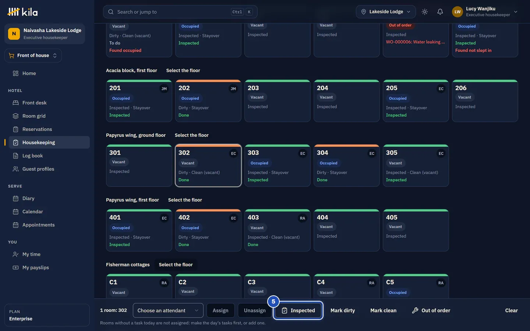Click the Diary calendar icon
The width and height of the screenshot is (530, 331).
[x=15, y=198]
